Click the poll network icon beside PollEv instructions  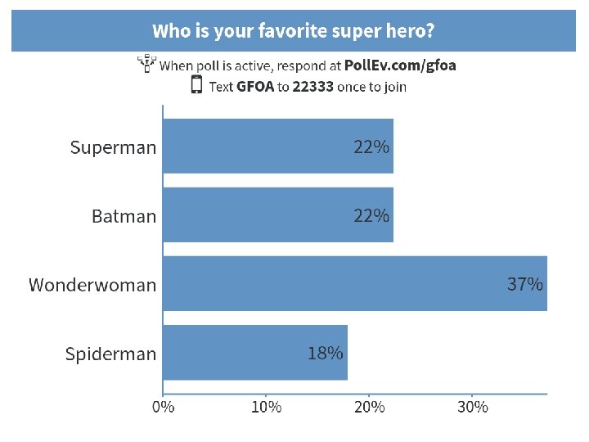[146, 64]
